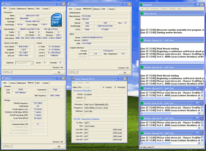Click scroll-up arrow in Worker thread #5
The image size is (206, 151).
pos(202,92)
